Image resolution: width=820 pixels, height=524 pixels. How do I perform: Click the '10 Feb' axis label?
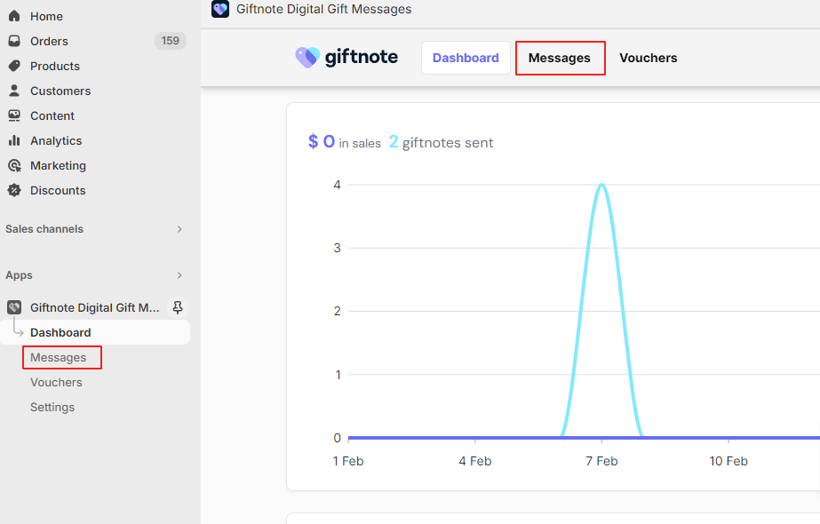coord(728,461)
